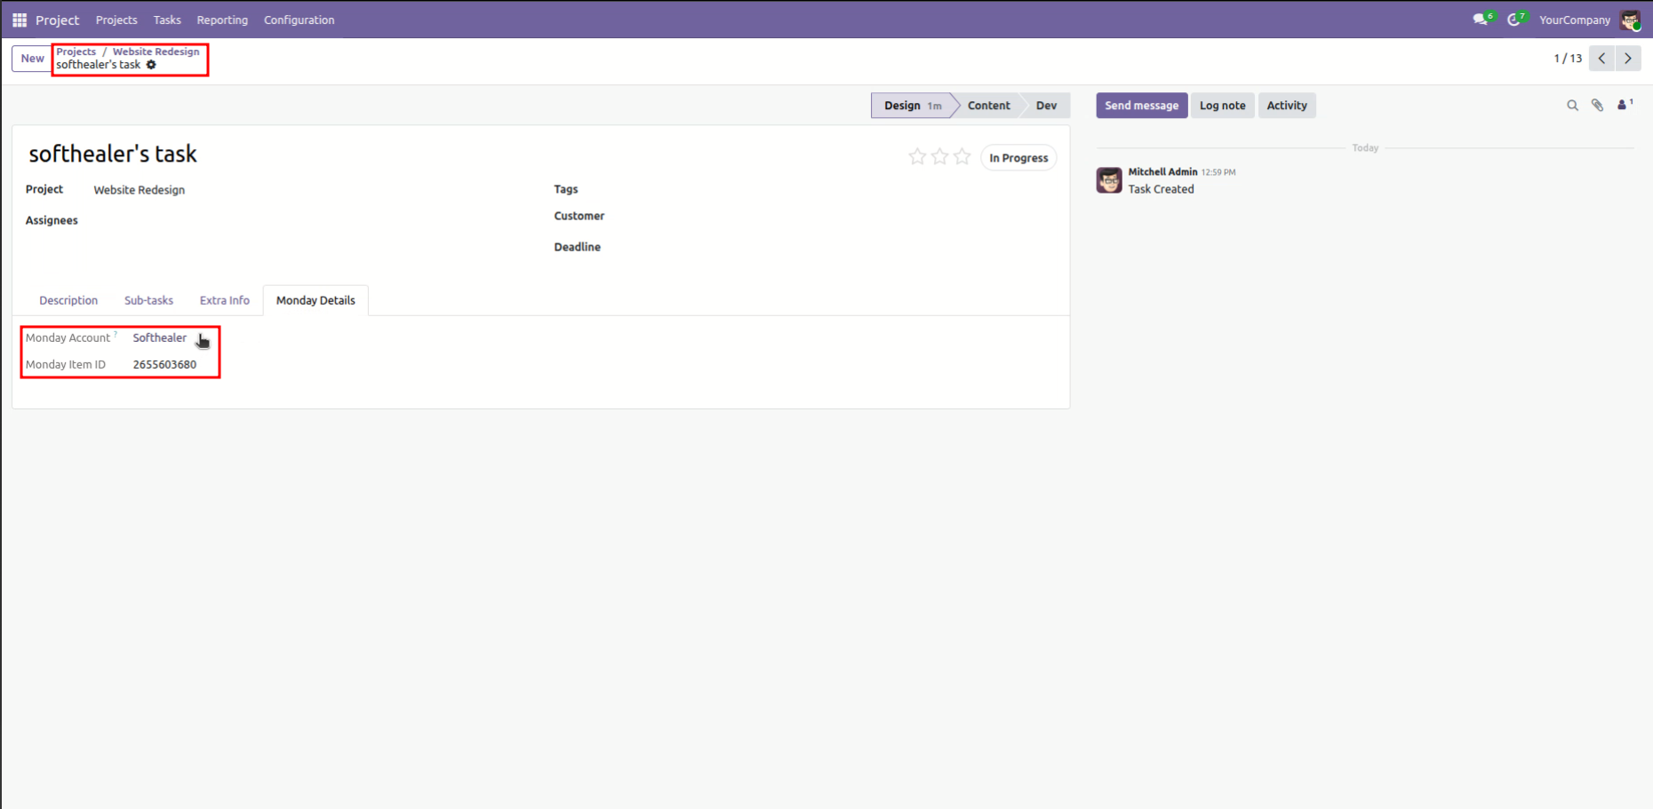Image resolution: width=1653 pixels, height=809 pixels.
Task: Click the Project app title
Action: [58, 20]
